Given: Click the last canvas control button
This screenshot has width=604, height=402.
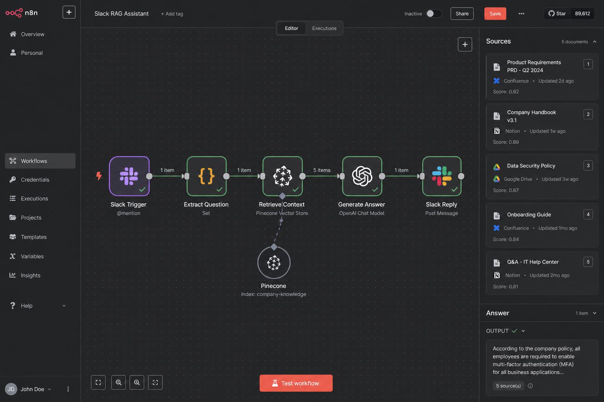Looking at the screenshot, I should 155,382.
